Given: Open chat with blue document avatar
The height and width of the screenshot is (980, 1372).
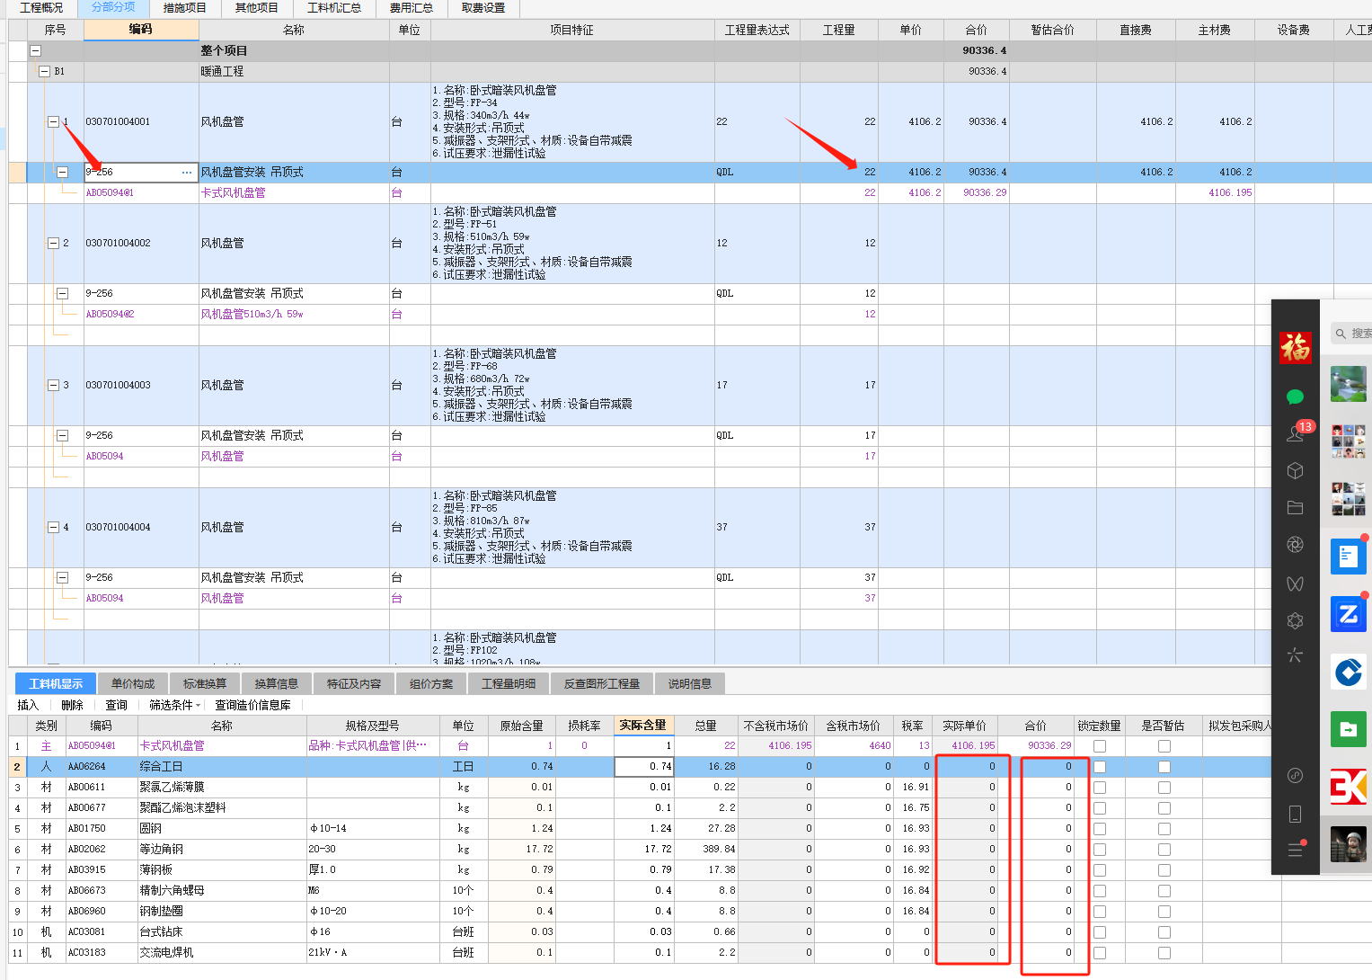Looking at the screenshot, I should [1349, 557].
